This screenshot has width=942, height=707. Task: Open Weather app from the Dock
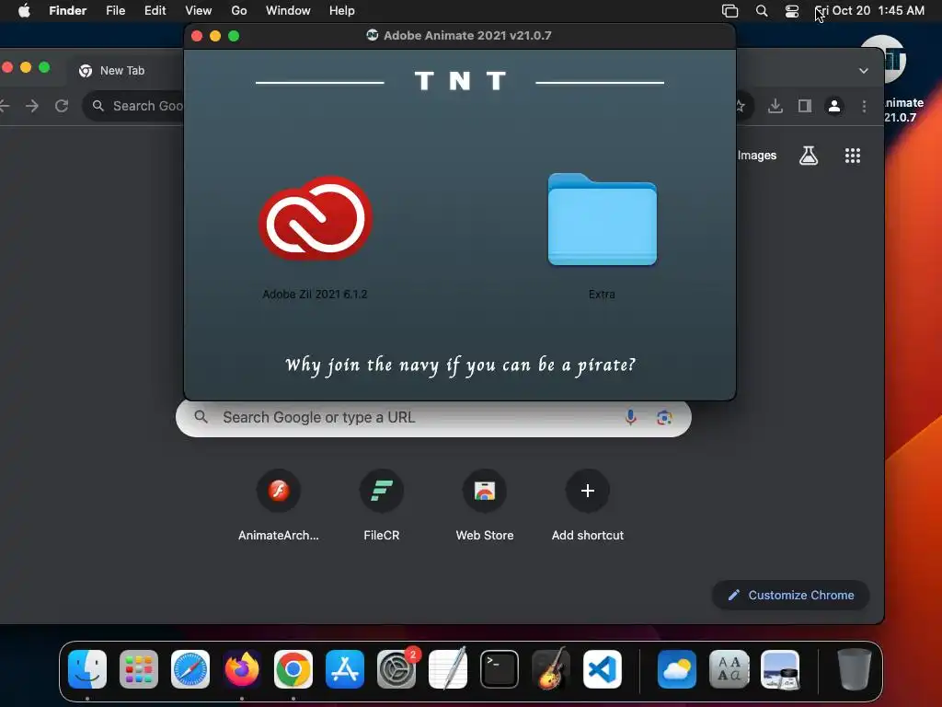[x=677, y=669]
